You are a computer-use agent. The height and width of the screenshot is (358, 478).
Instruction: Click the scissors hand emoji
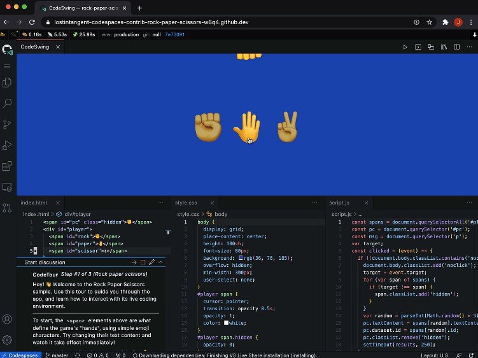(x=288, y=127)
